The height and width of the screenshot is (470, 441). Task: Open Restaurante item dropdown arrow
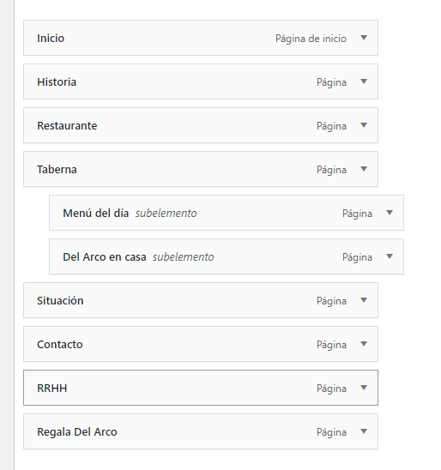click(364, 125)
